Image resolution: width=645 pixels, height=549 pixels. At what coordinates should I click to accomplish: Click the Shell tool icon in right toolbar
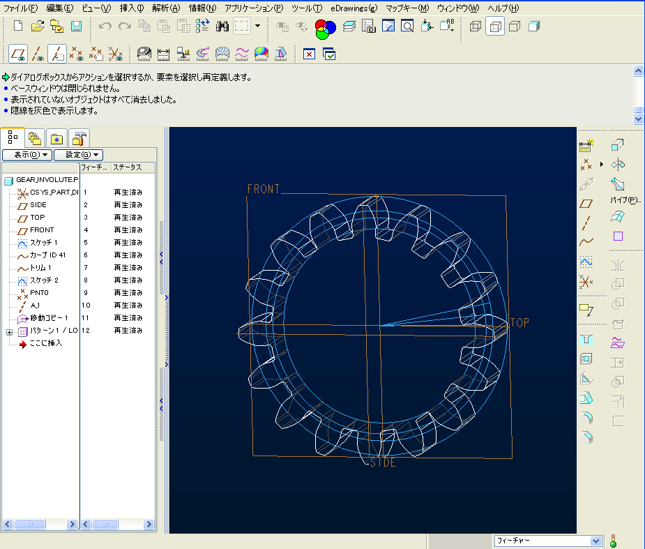pos(586,359)
